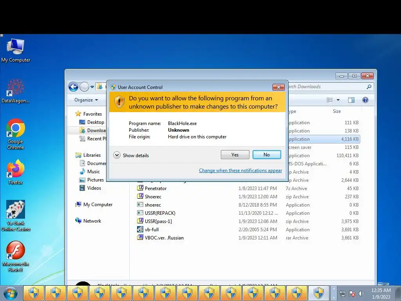Click the Change your view icon
Screen dimensions: 401x301
click(x=330, y=100)
